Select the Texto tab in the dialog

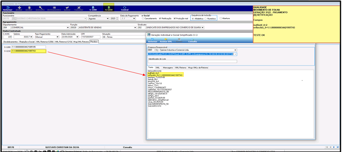[151, 68]
